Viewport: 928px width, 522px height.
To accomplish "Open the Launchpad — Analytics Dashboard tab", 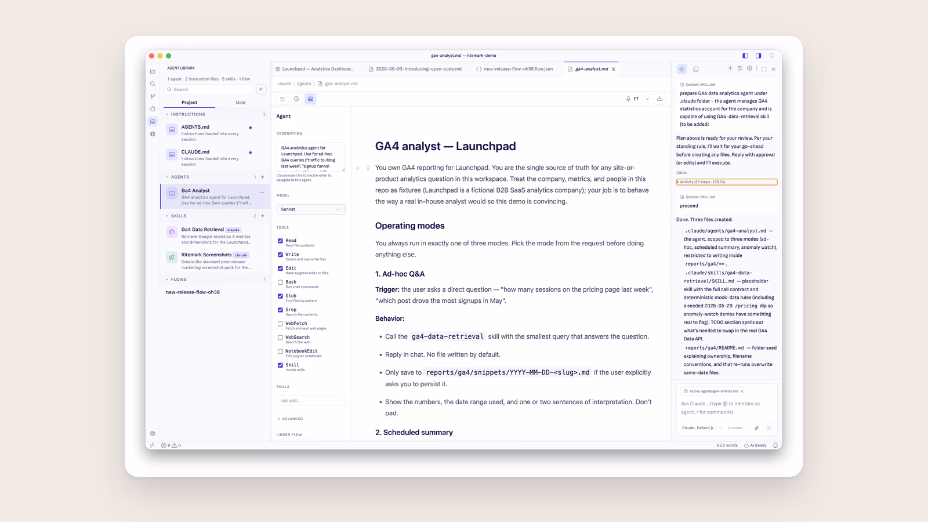I will 315,69.
